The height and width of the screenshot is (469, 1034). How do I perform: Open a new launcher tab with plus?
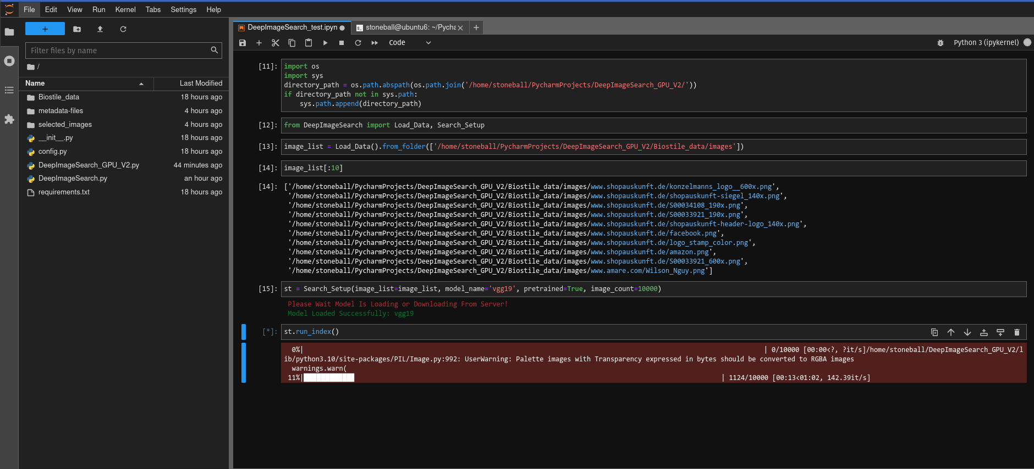point(476,27)
